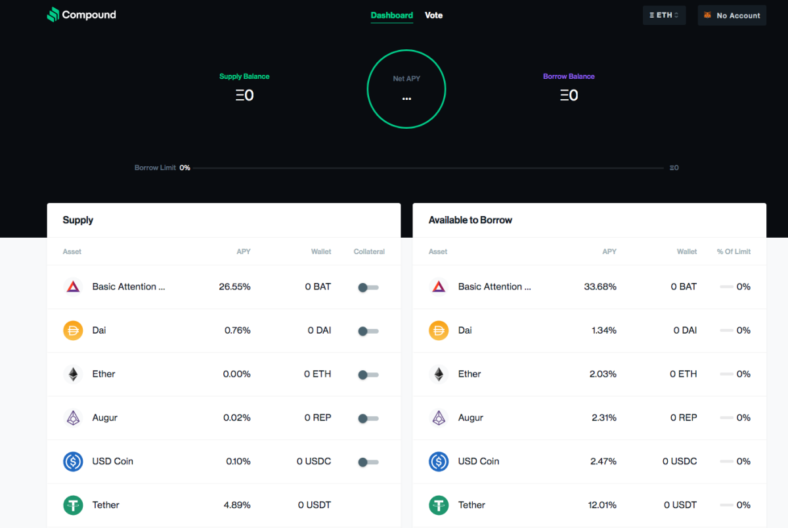Click the Augur icon in Supply

(73, 418)
